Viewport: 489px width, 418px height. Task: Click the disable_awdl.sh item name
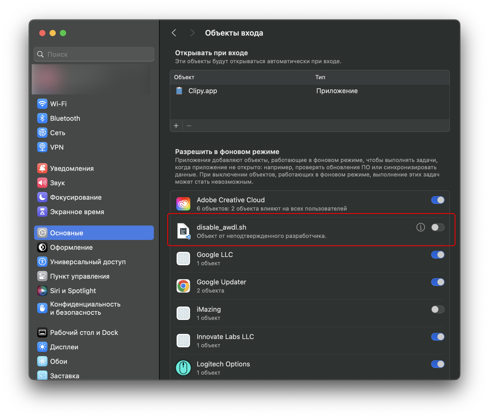(x=221, y=227)
